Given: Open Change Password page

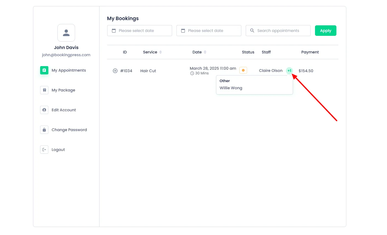Looking at the screenshot, I should point(64,130).
